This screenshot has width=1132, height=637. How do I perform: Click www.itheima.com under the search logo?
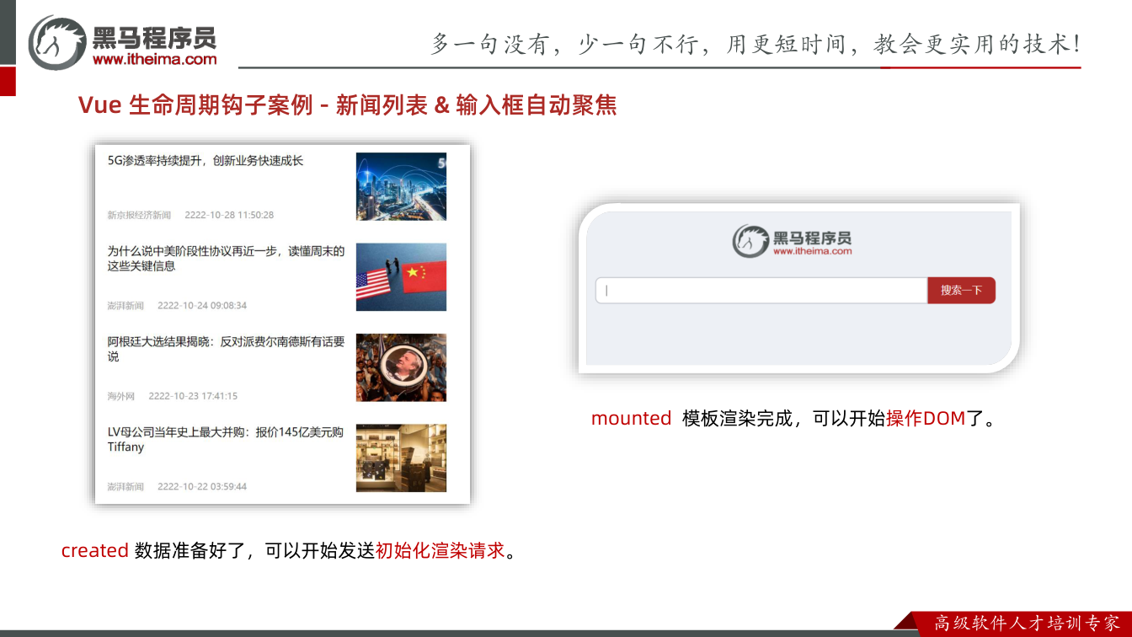(812, 251)
